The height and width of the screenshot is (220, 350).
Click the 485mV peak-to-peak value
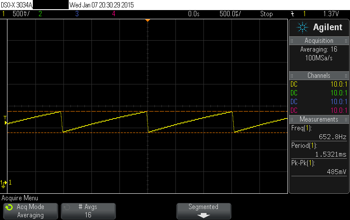pos(336,172)
